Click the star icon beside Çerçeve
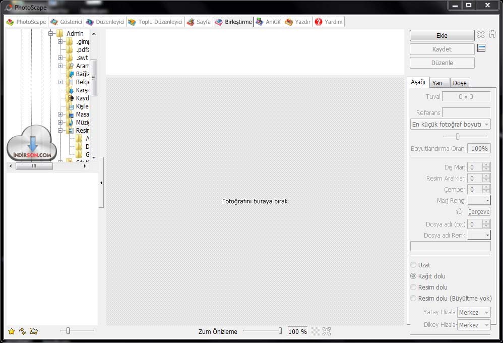Screen dimensions: 503x343 (460, 211)
